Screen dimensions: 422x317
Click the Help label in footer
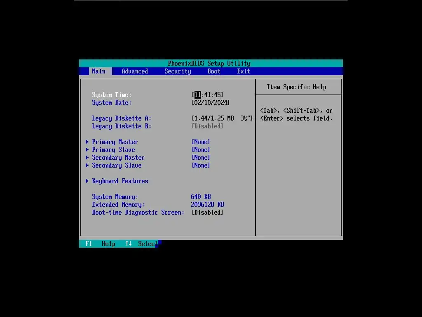coord(108,244)
